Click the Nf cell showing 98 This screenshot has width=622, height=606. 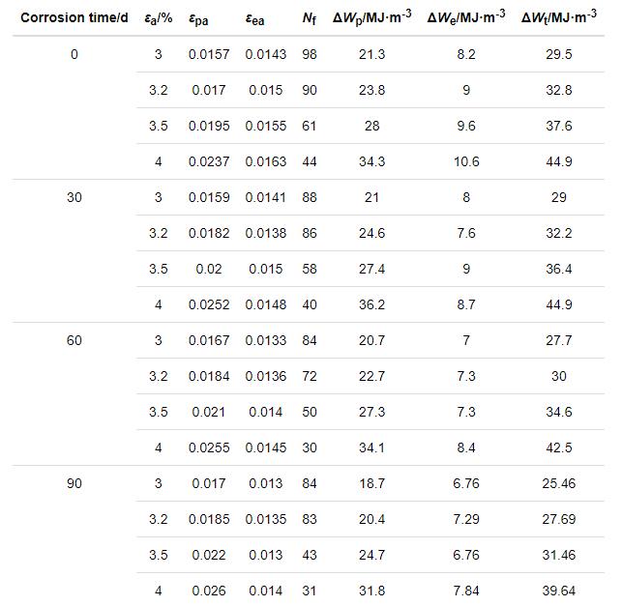309,54
